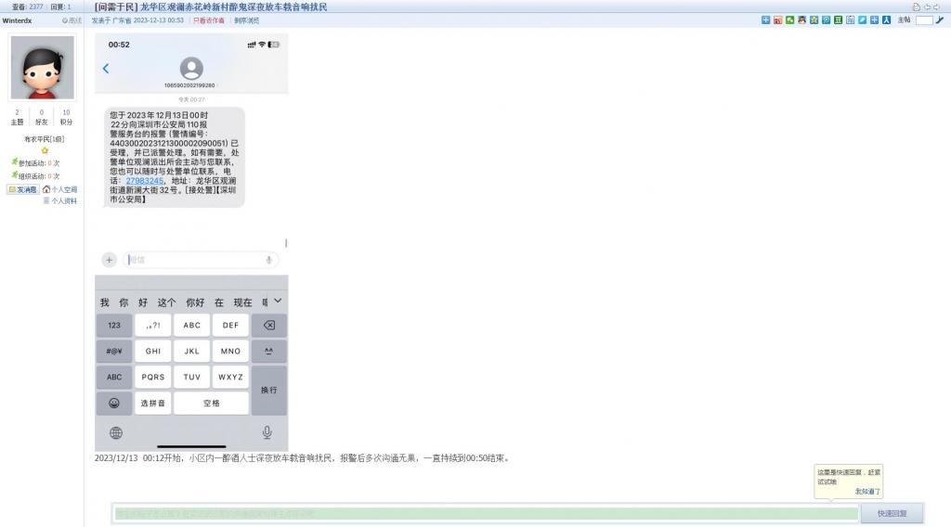951x527 pixels.
Task: Share post to Weibo red icon
Action: [777, 19]
